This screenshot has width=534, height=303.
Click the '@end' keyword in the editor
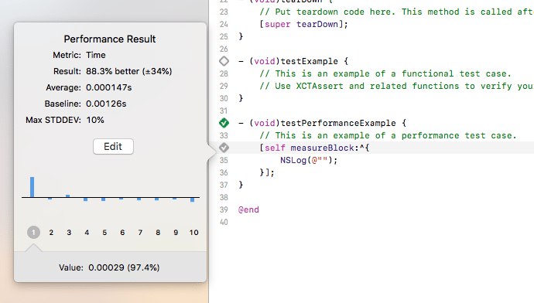coord(248,209)
